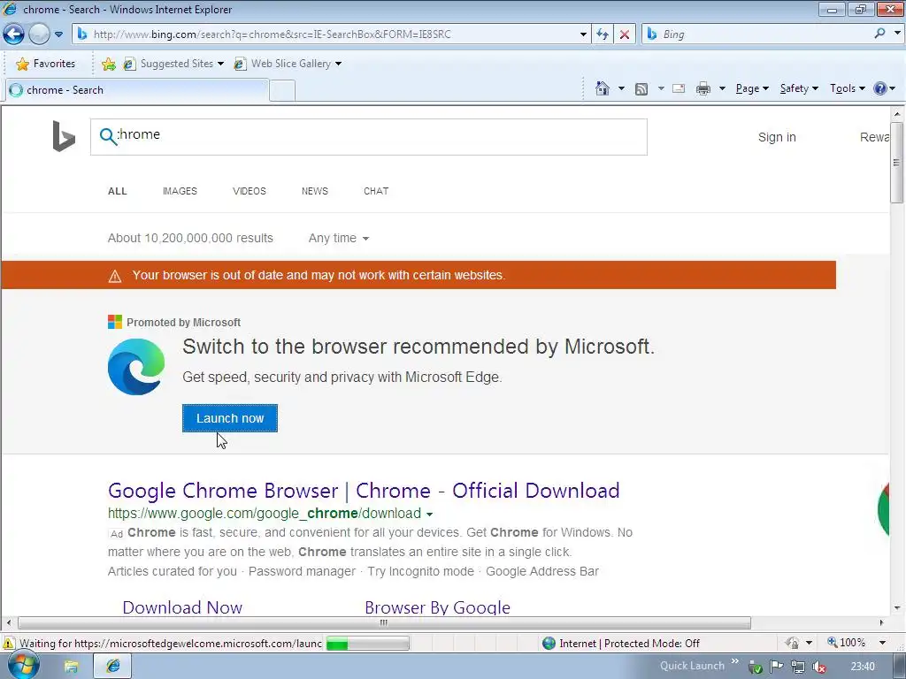Viewport: 906px width, 679px height.
Task: Click the status bar privacy report icon
Action: click(x=792, y=643)
